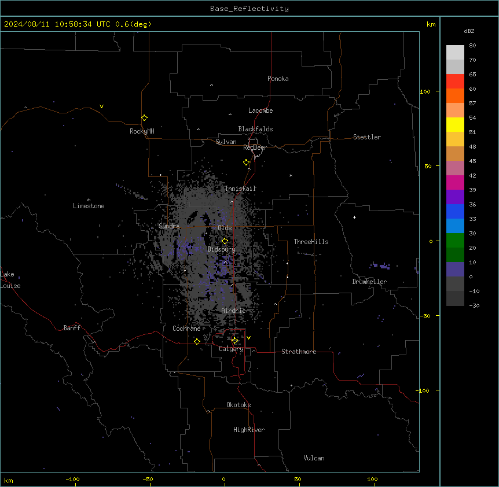Click the 100 label on vertical km axis
This screenshot has width=499, height=487.
[425, 91]
